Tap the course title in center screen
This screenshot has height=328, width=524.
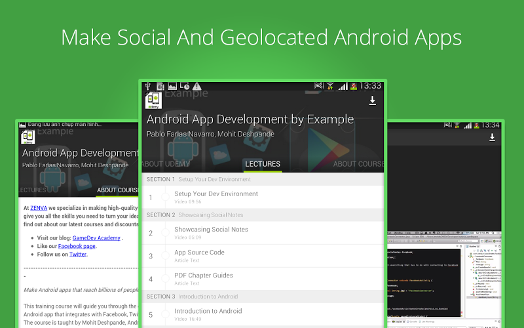point(250,119)
